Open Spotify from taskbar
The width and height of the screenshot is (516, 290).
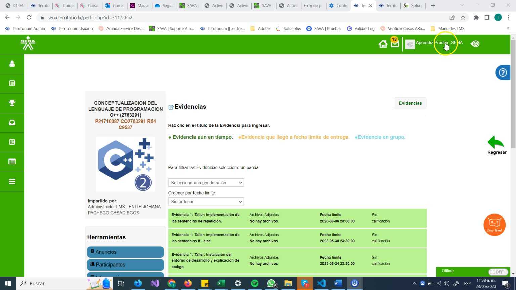[255, 283]
